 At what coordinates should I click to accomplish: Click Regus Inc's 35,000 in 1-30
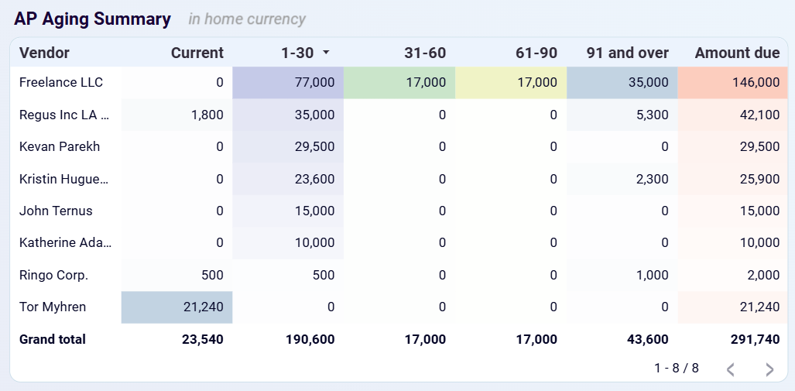(x=288, y=115)
